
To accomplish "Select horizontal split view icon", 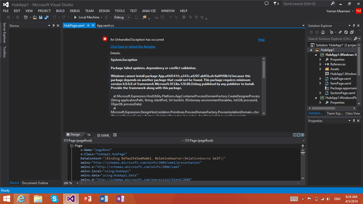I will [298, 135].
